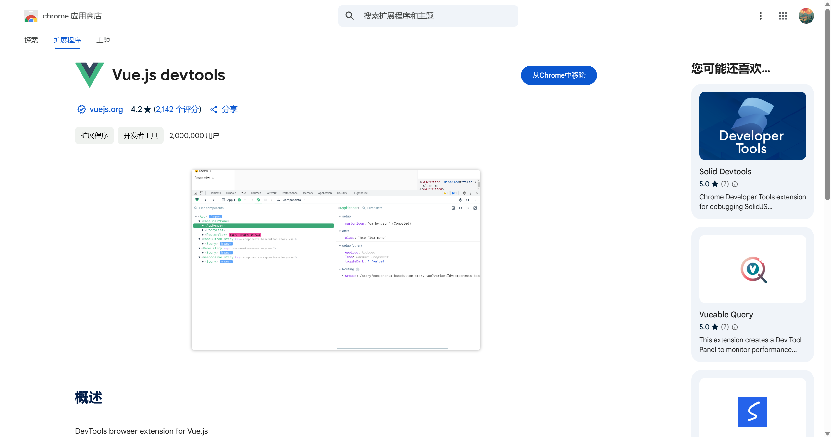Click the 从Chrome中移除 button
Image resolution: width=831 pixels, height=437 pixels.
559,75
